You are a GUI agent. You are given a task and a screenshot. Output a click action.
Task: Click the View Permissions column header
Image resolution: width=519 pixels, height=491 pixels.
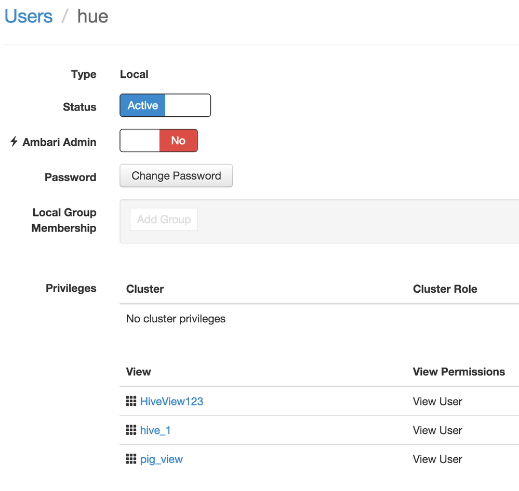coord(459,372)
